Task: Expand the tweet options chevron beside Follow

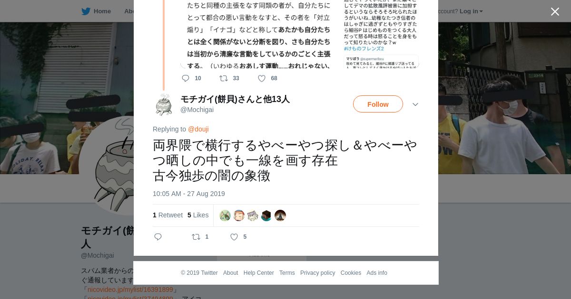Action: click(x=415, y=104)
